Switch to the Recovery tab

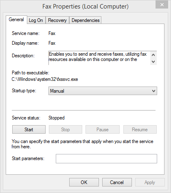[57, 20]
